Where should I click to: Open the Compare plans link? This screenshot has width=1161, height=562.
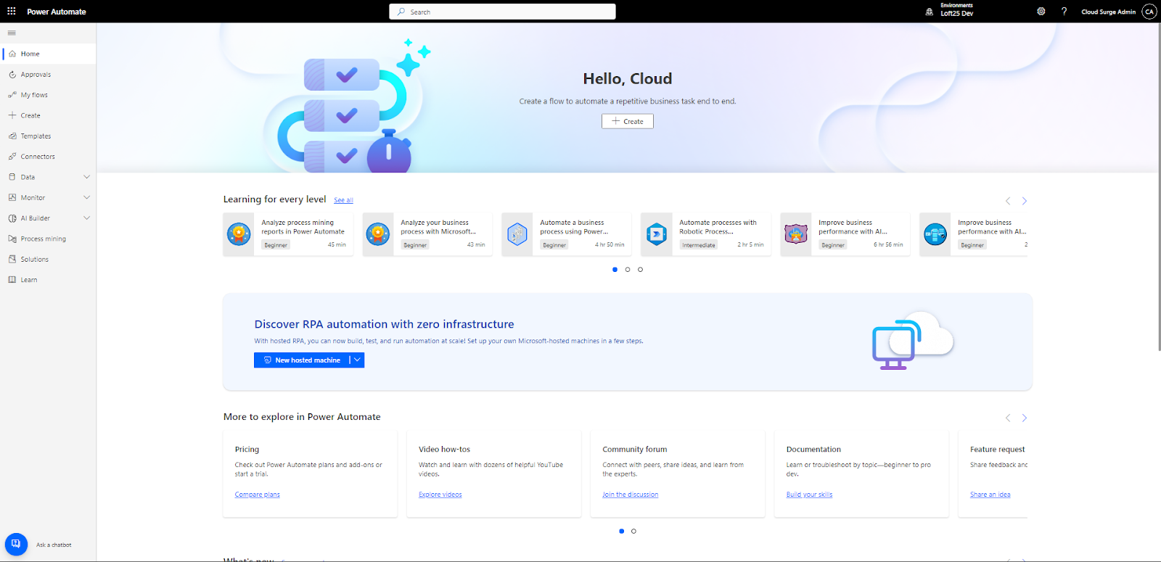coord(257,495)
